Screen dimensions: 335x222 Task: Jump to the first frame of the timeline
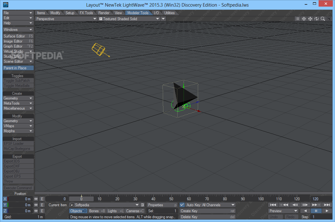[273, 205]
